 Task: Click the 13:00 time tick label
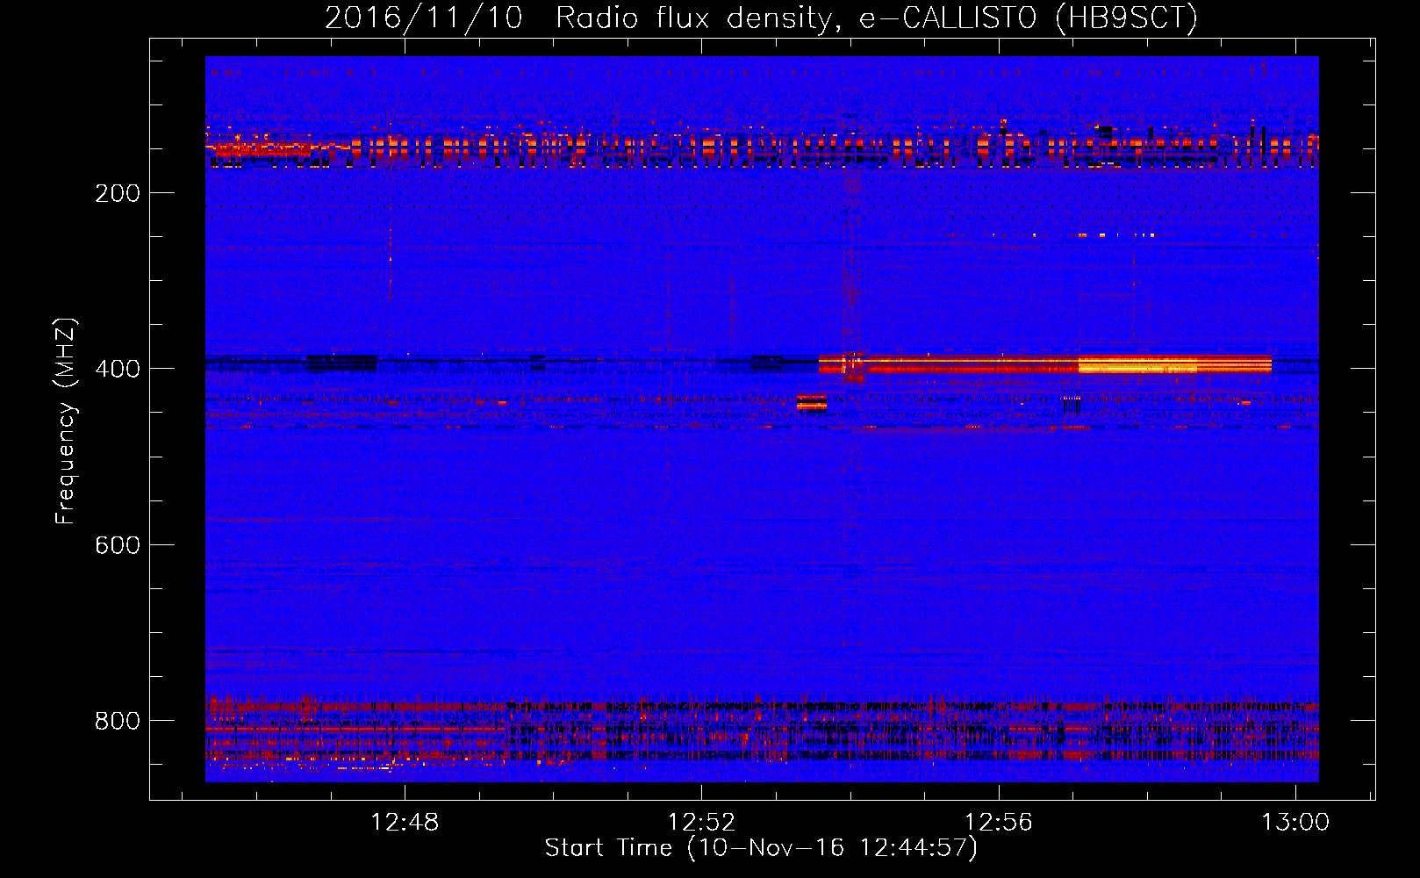pyautogui.click(x=1295, y=823)
